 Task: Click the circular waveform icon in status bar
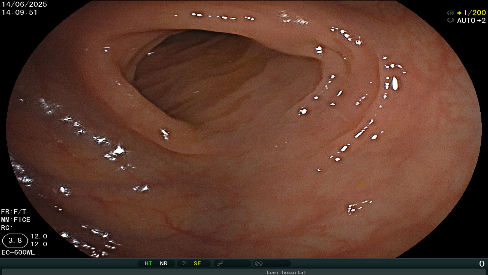coord(258,263)
